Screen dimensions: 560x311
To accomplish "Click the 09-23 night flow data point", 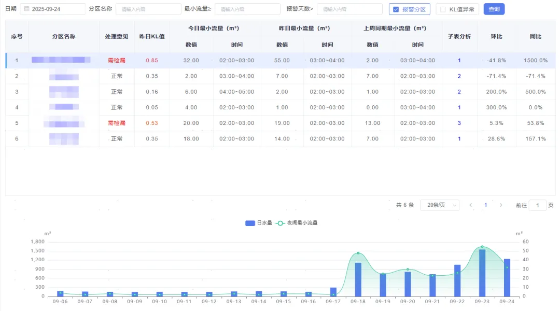I will click(482, 247).
